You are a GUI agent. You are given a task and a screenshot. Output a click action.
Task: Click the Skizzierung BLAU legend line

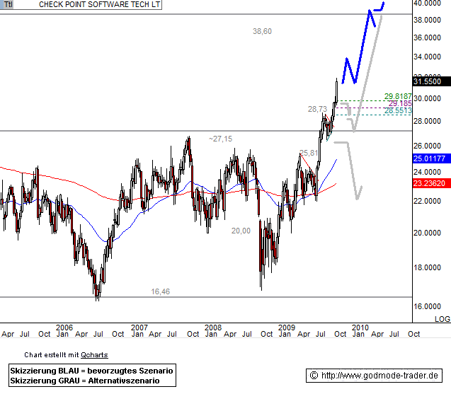click(x=92, y=371)
